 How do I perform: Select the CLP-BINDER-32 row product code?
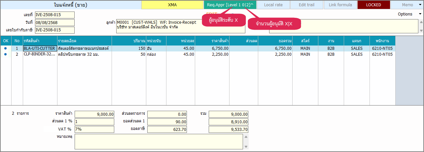pos(40,54)
